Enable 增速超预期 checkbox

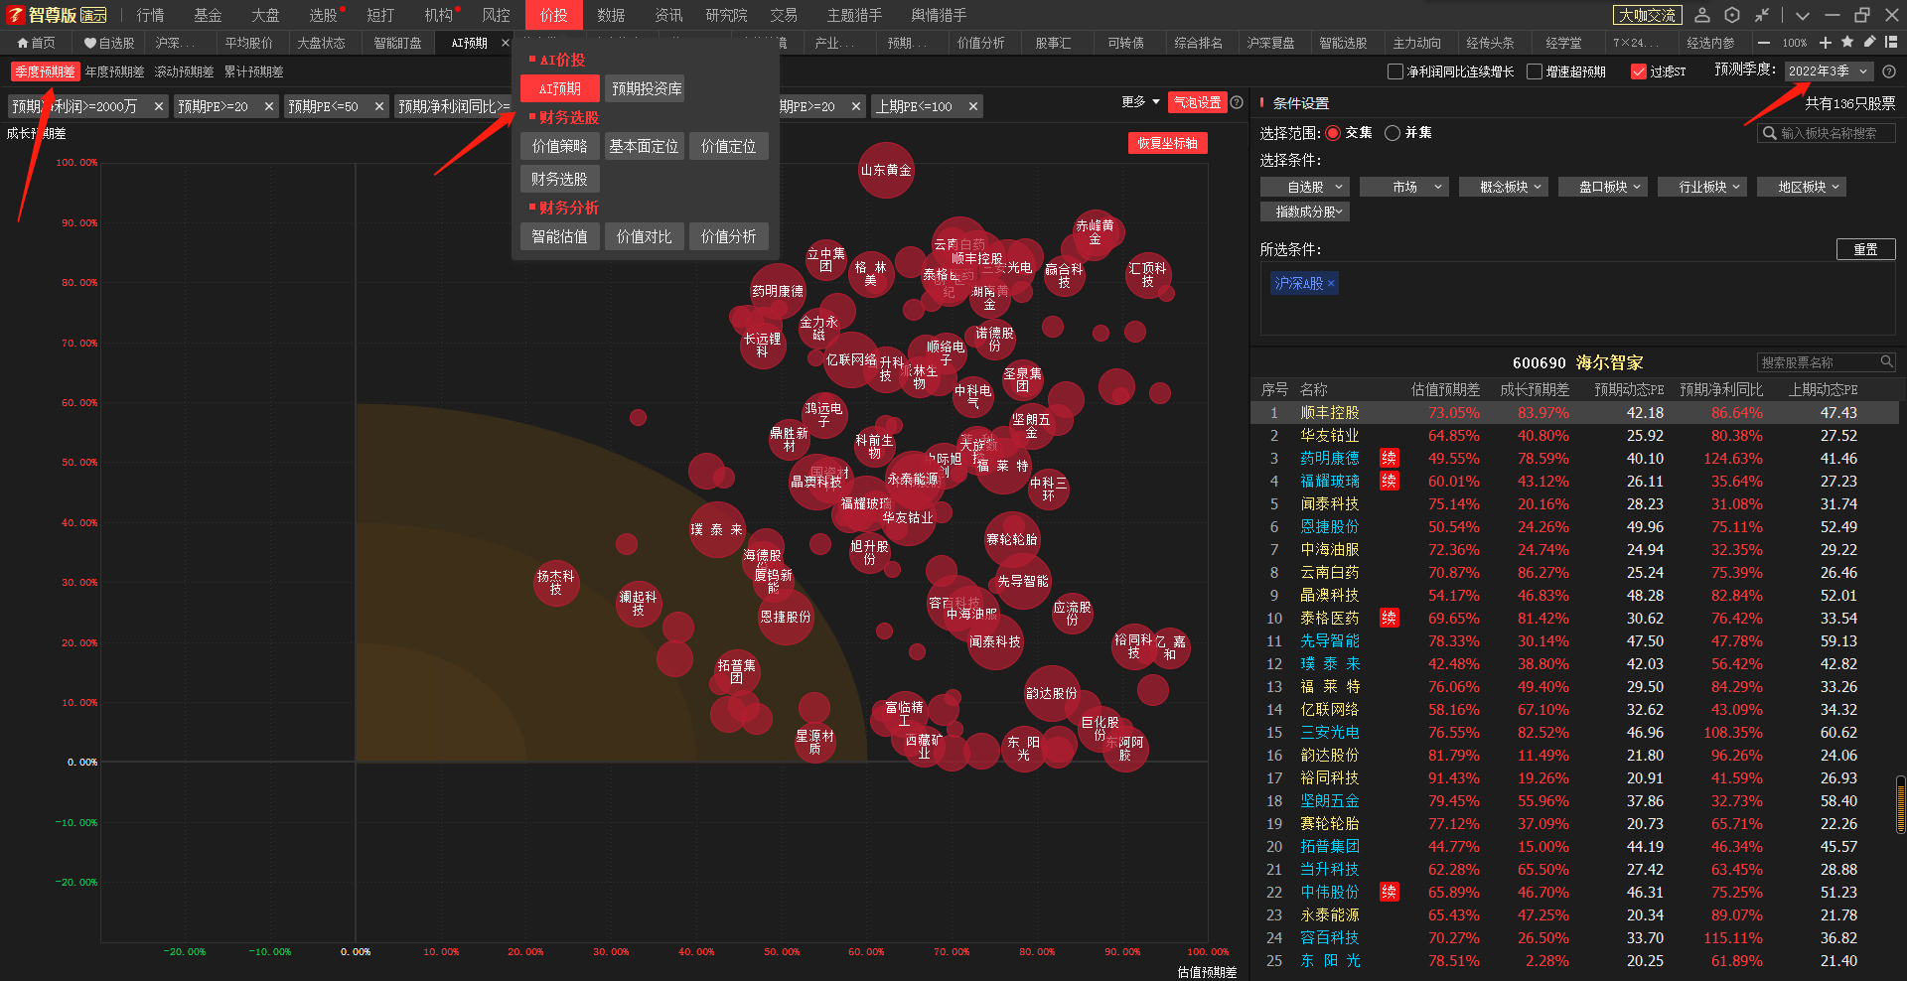(x=1534, y=71)
